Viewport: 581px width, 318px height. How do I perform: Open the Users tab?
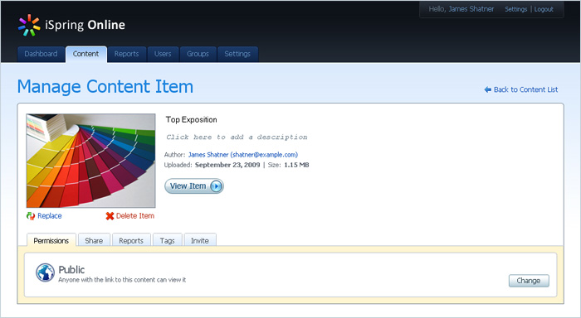(163, 54)
